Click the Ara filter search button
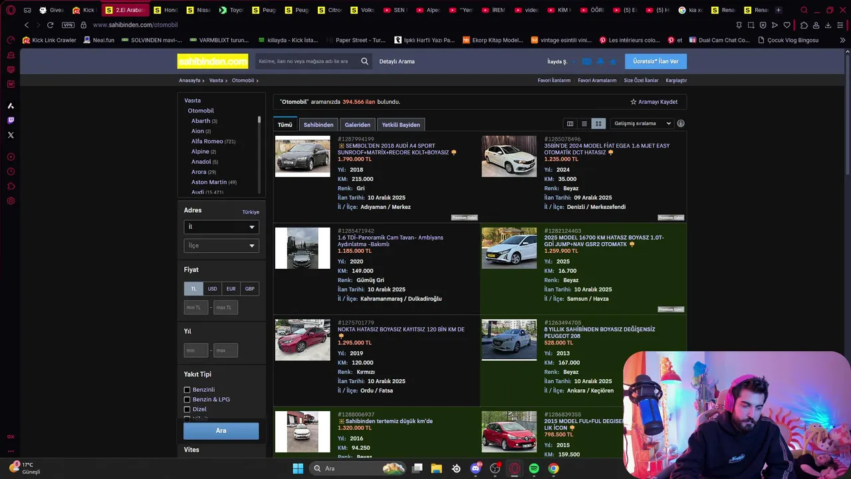This screenshot has height=479, width=851. tap(221, 431)
